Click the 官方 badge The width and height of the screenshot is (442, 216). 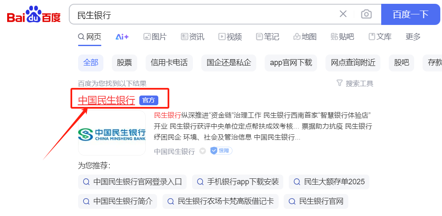tap(149, 100)
